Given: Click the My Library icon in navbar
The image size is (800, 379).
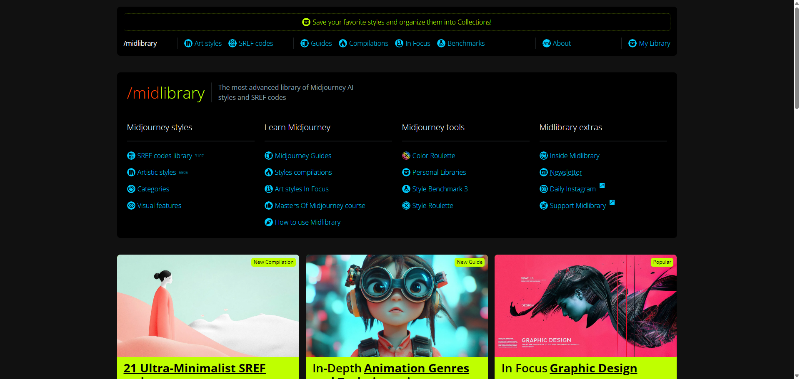Looking at the screenshot, I should 632,43.
